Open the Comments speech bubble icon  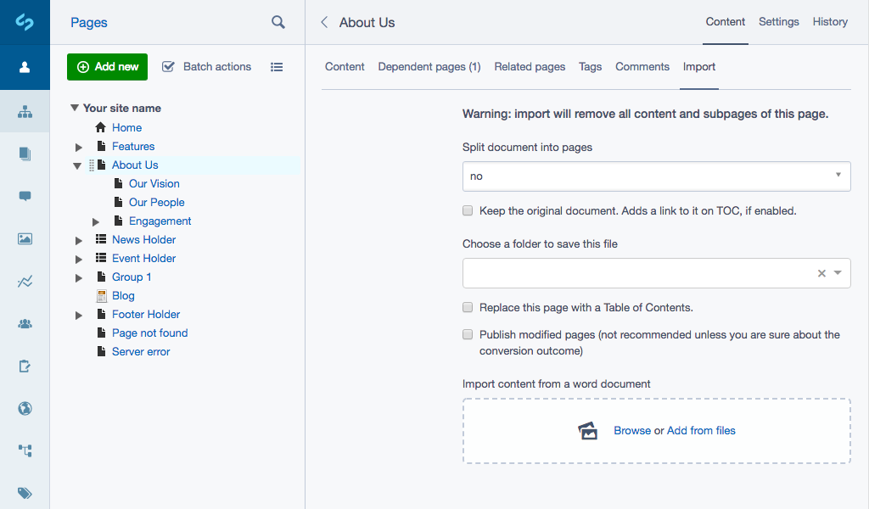pyautogui.click(x=25, y=196)
